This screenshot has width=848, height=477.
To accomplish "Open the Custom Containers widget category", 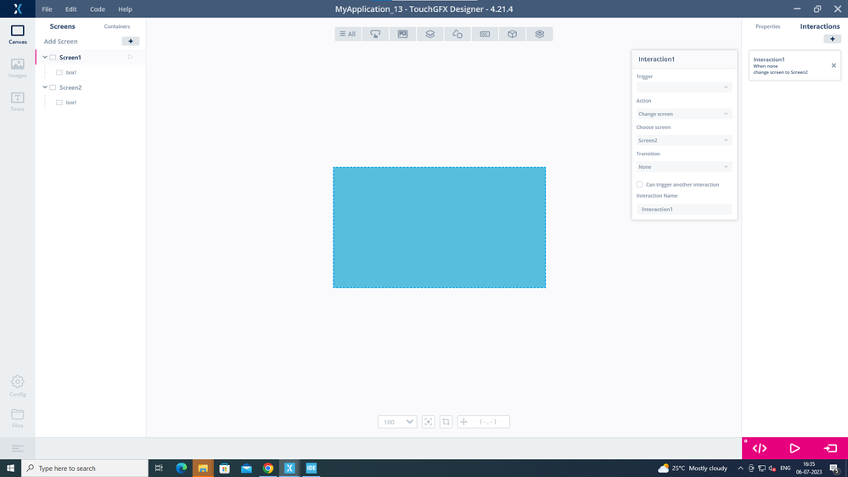I will (x=539, y=34).
